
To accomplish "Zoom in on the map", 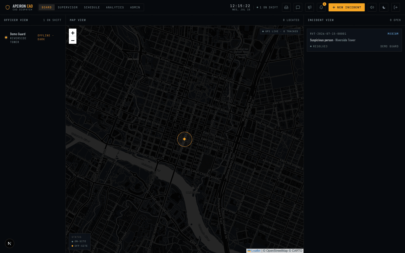I will click(x=73, y=33).
